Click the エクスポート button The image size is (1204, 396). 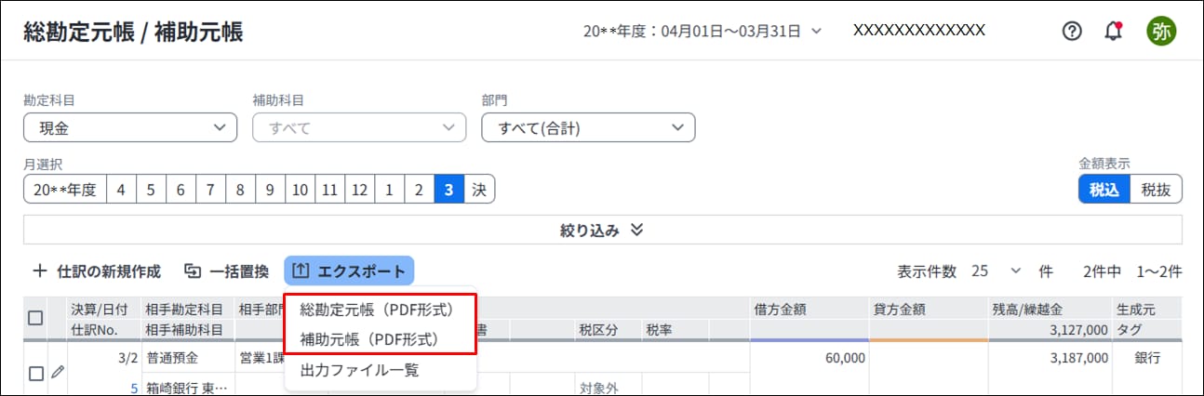pyautogui.click(x=349, y=271)
